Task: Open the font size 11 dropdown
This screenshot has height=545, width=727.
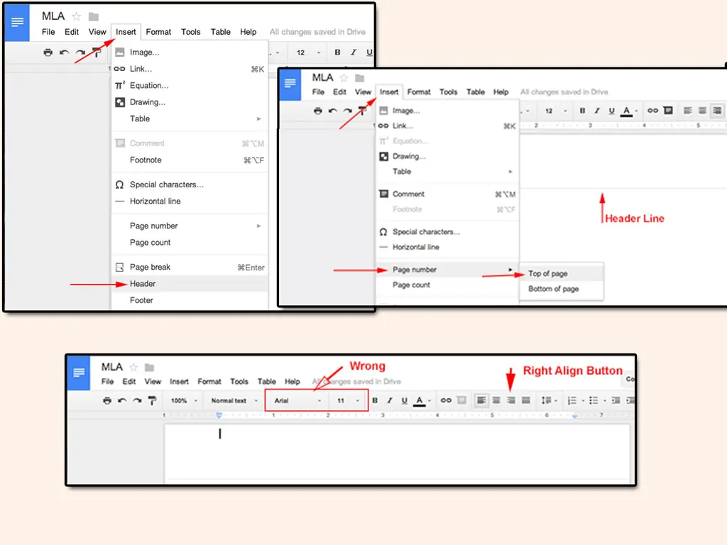Action: (x=348, y=401)
